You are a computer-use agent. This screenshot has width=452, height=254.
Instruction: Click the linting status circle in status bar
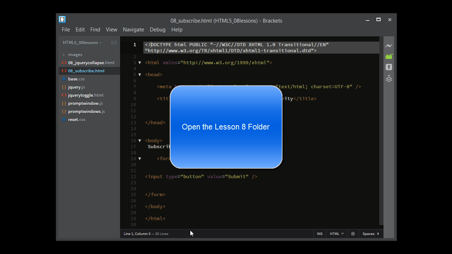tap(353, 234)
